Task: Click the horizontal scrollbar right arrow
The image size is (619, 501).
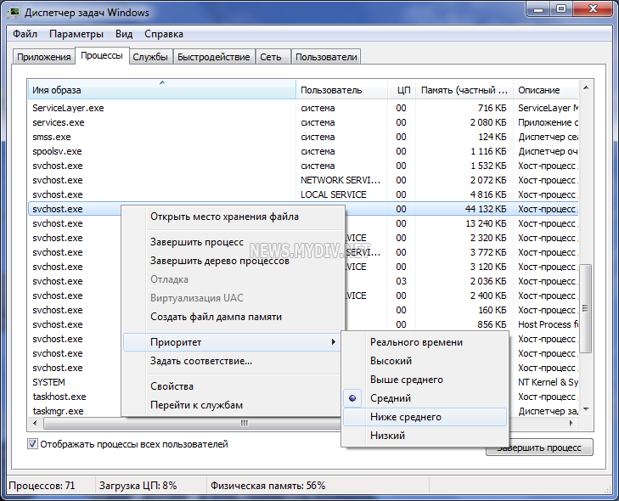Action: pyautogui.click(x=571, y=423)
